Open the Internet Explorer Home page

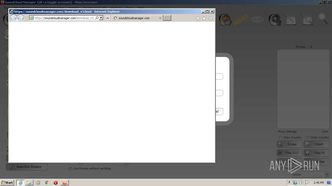(x=198, y=18)
